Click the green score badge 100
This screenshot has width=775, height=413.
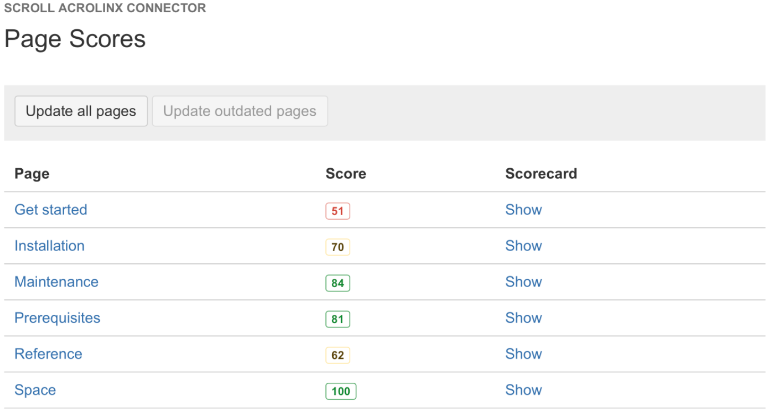pyautogui.click(x=341, y=391)
